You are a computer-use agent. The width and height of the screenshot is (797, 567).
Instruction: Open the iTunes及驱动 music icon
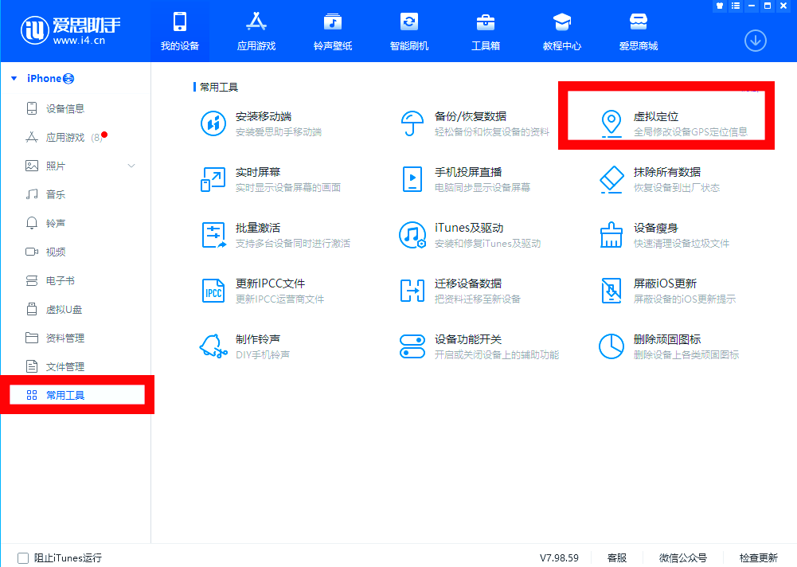point(412,235)
